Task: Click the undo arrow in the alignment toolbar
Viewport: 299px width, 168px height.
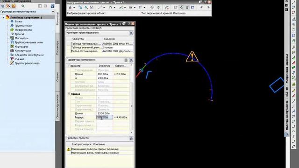Action: pyautogui.click(x=202, y=7)
